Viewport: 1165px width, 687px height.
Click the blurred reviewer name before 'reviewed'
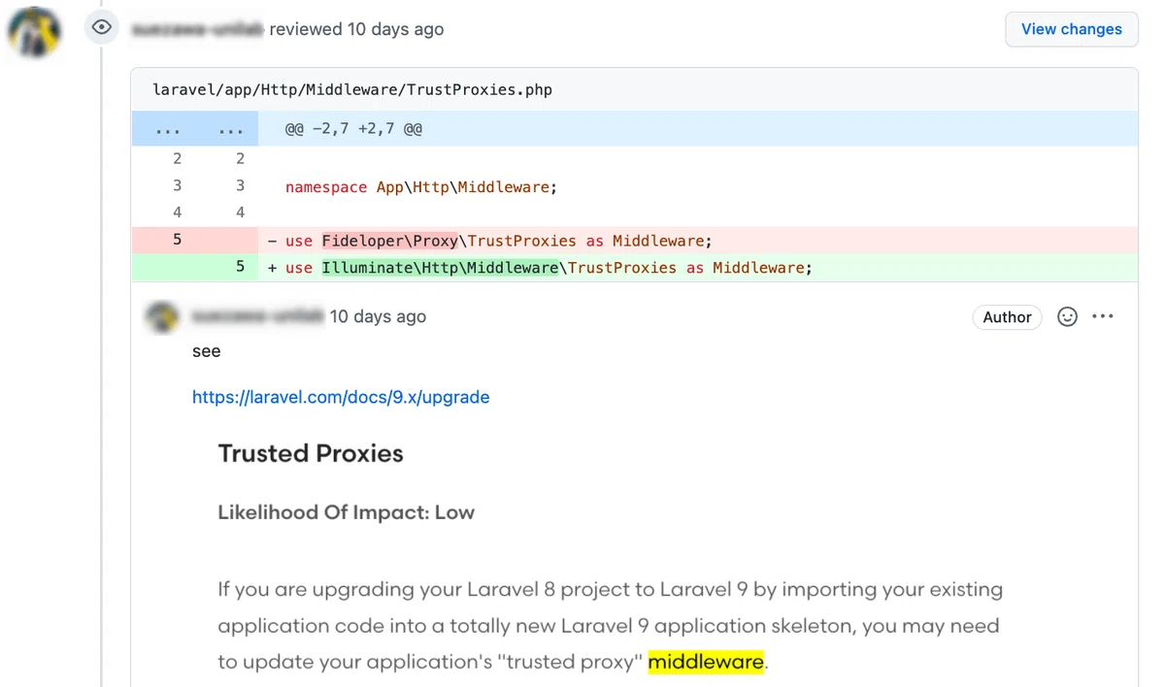point(198,29)
